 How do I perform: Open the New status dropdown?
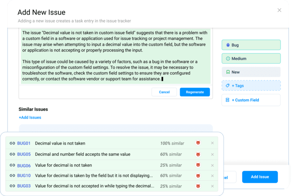251,72
